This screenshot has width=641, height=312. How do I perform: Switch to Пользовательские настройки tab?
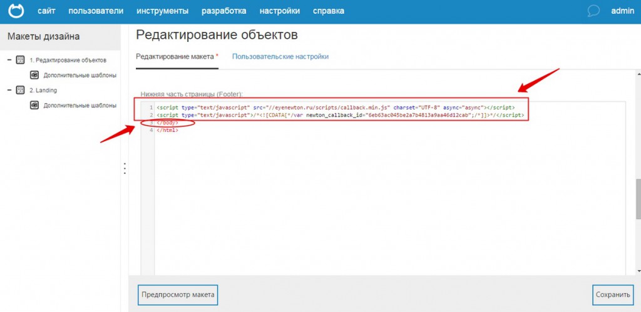coord(280,57)
